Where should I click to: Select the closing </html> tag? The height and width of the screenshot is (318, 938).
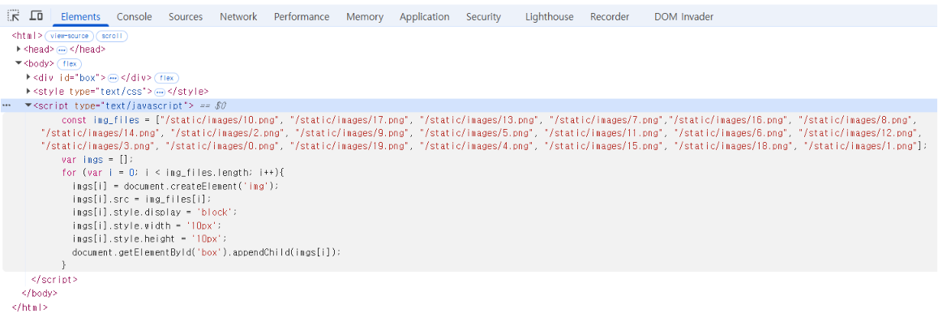pyautogui.click(x=29, y=307)
